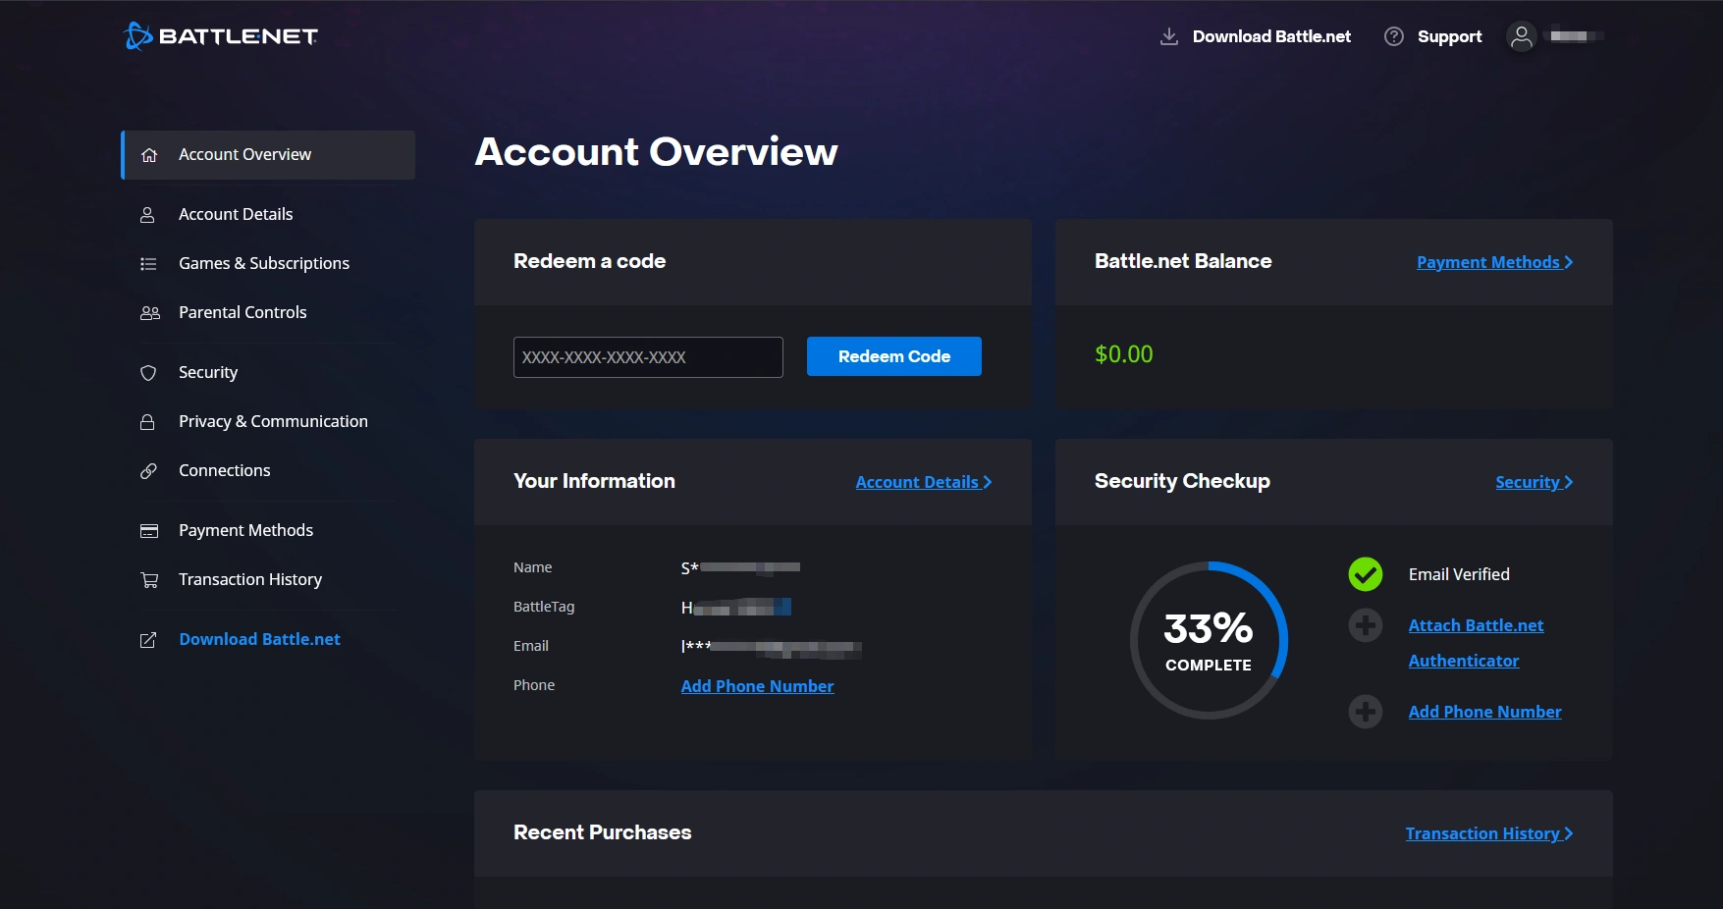Click the lock icon for Privacy & Communication

pyautogui.click(x=147, y=421)
